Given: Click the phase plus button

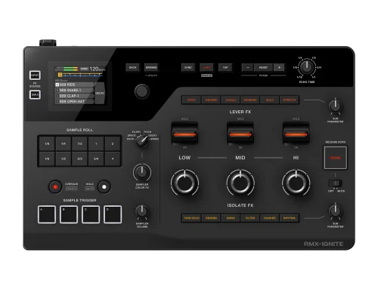Looking at the screenshot, I should tap(279, 68).
